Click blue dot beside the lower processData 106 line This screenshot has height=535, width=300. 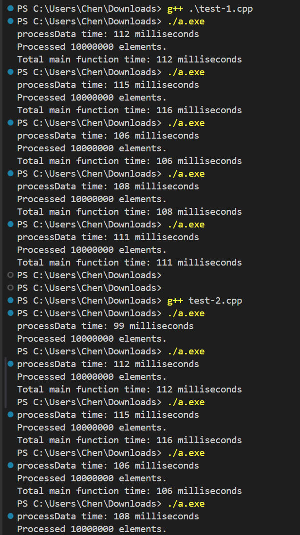coord(11,466)
